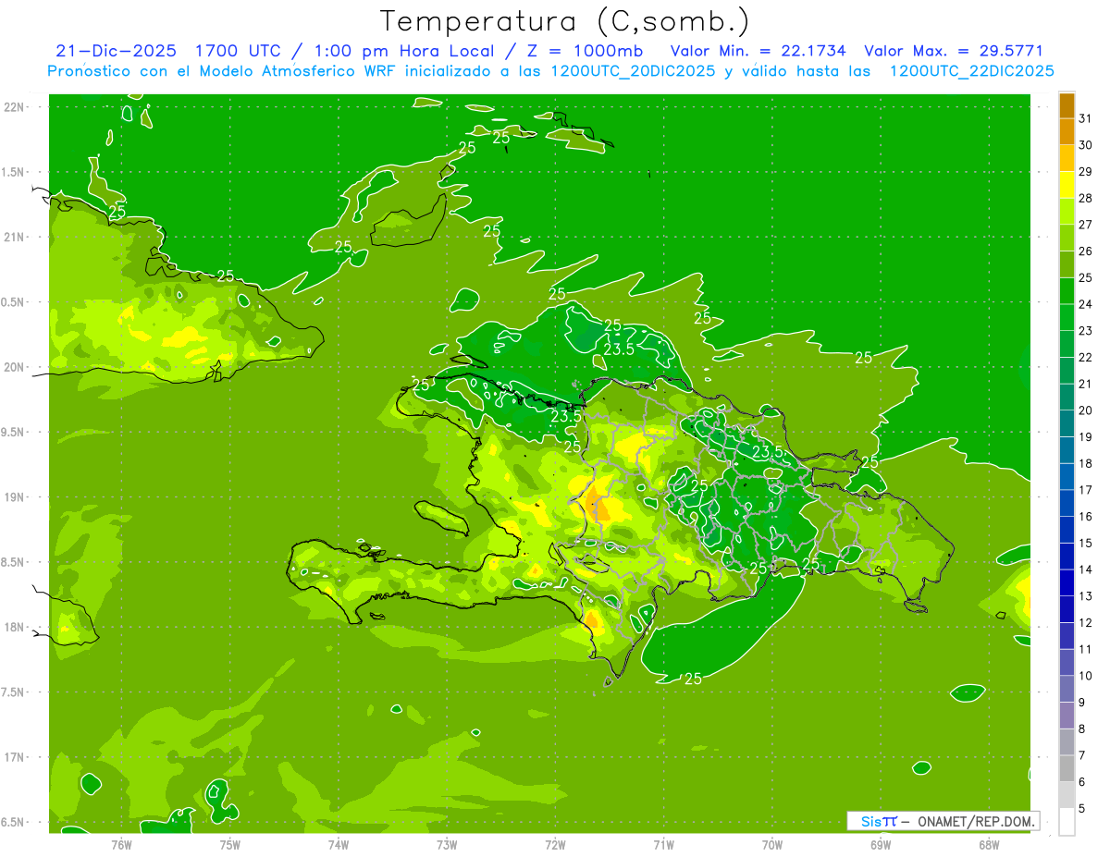Click the "69W" longitude axis label
The width and height of the screenshot is (1110, 857).
pos(881,845)
